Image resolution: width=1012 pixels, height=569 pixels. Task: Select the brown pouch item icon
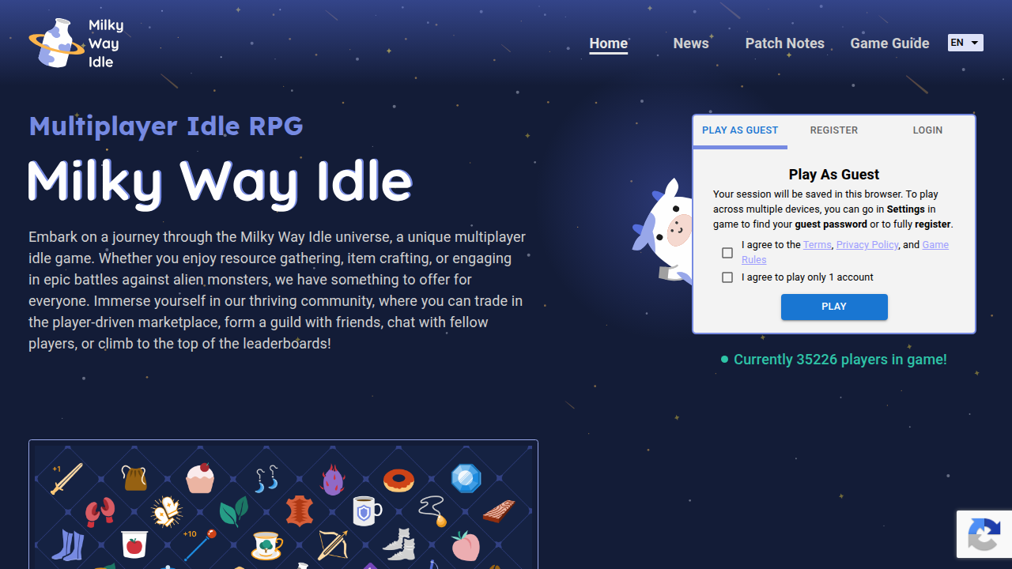click(x=134, y=478)
